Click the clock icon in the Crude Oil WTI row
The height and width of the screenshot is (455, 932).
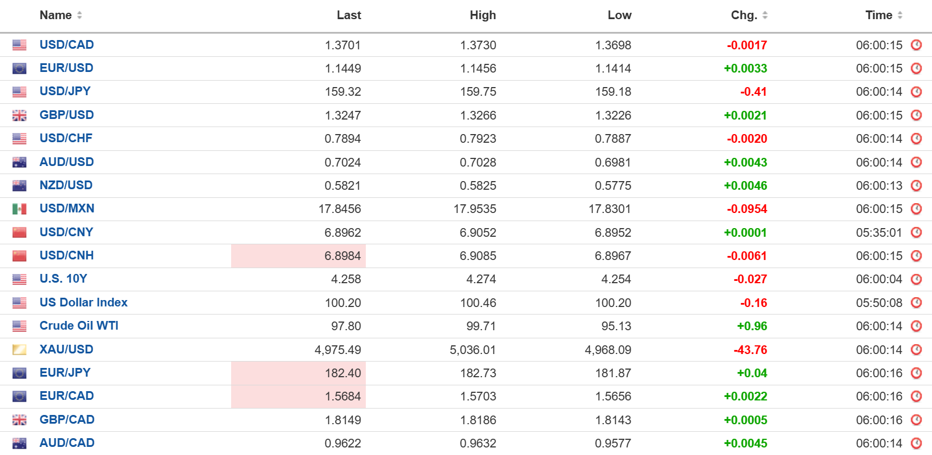[916, 326]
